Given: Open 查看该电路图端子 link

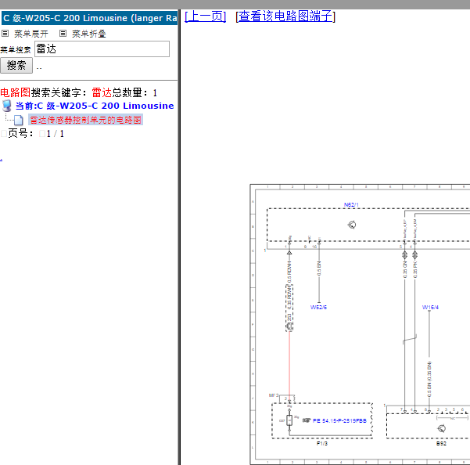Looking at the screenshot, I should 285,16.
